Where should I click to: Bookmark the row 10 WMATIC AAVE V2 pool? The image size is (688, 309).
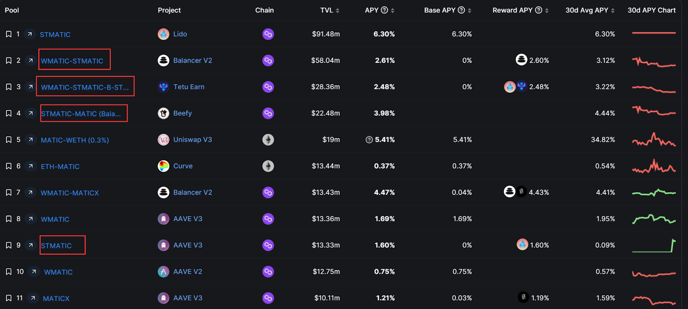click(x=9, y=272)
